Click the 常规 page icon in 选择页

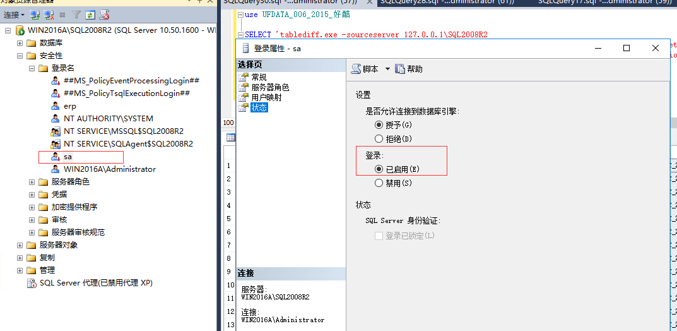click(244, 77)
